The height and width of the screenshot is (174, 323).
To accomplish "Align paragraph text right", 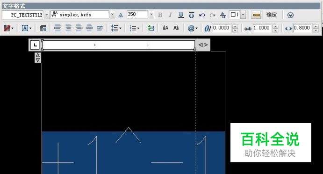I will [x=79, y=28].
